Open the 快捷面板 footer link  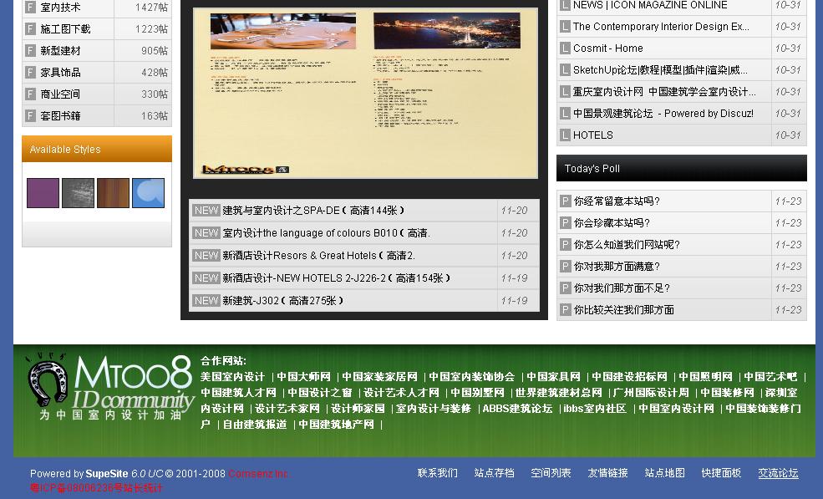(721, 473)
